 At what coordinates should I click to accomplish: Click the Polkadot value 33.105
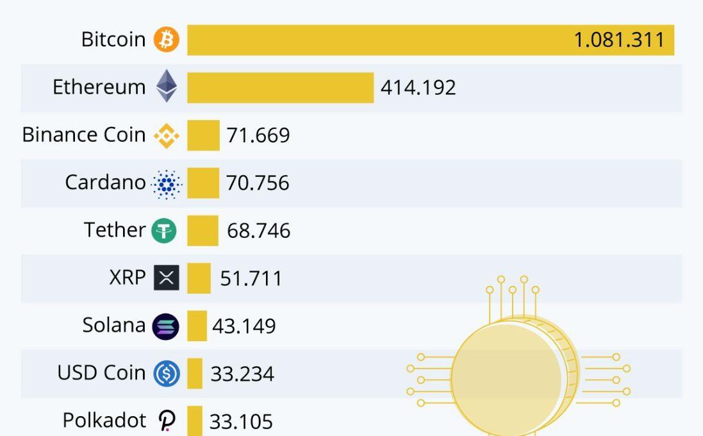(x=242, y=421)
